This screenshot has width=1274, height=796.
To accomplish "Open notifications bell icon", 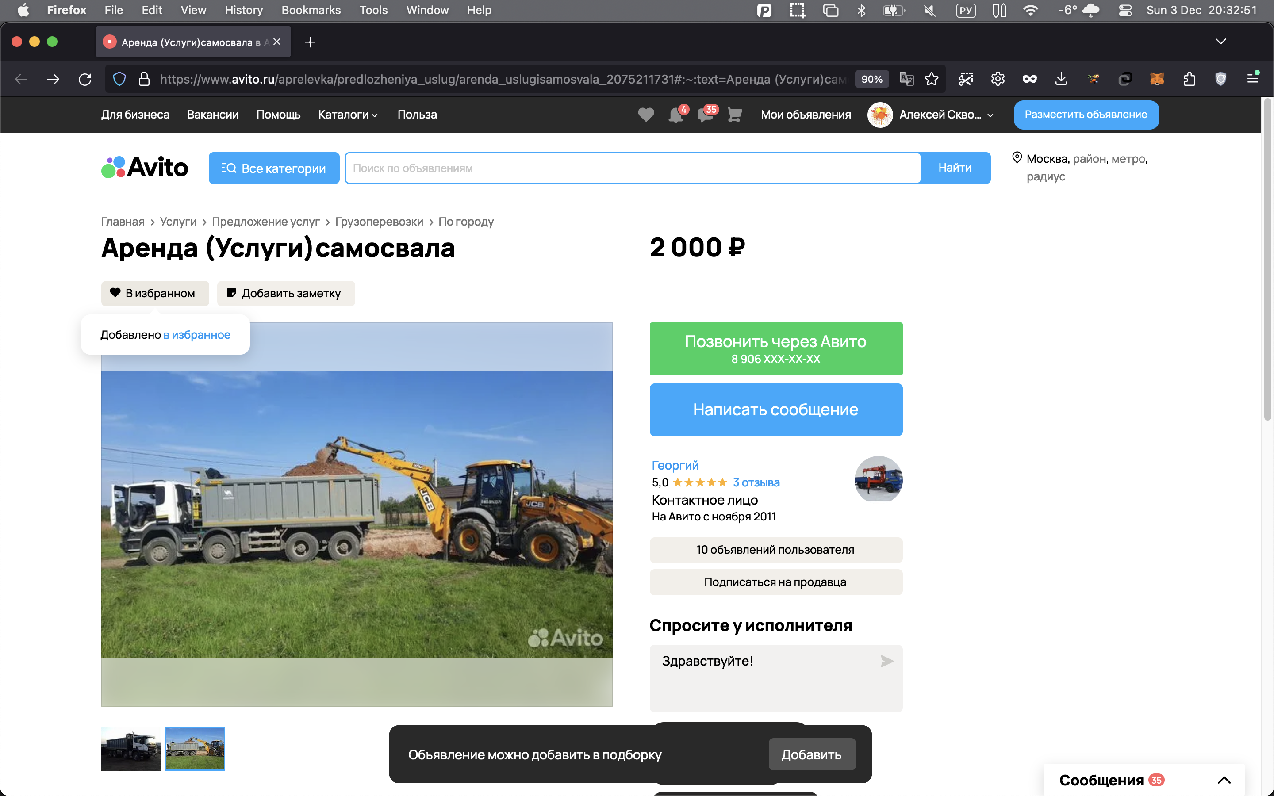I will [x=675, y=115].
